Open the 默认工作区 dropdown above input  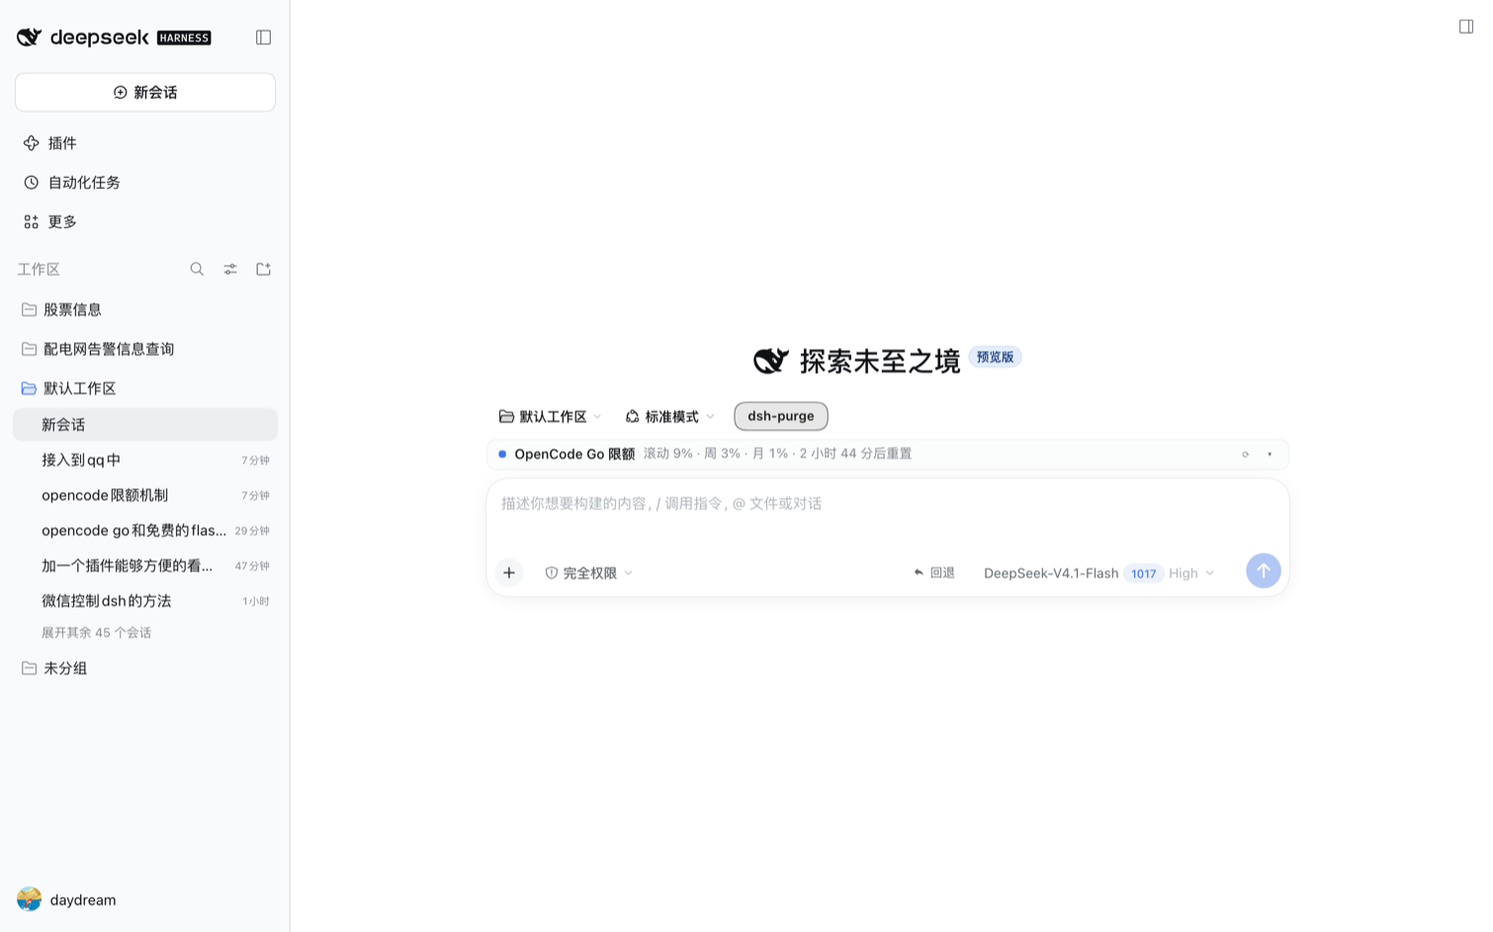tap(550, 417)
